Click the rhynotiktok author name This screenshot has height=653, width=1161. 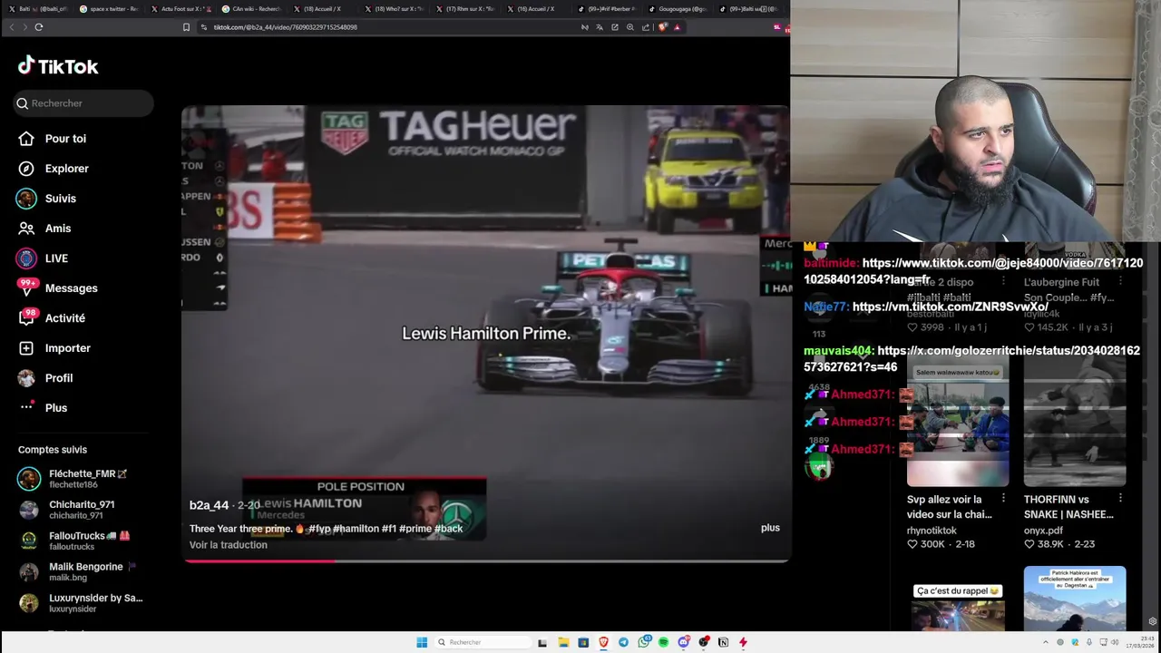tap(932, 531)
